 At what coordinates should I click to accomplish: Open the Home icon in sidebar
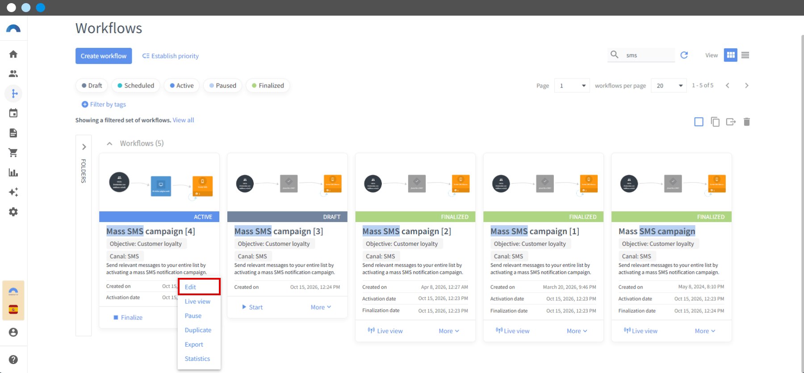point(13,54)
